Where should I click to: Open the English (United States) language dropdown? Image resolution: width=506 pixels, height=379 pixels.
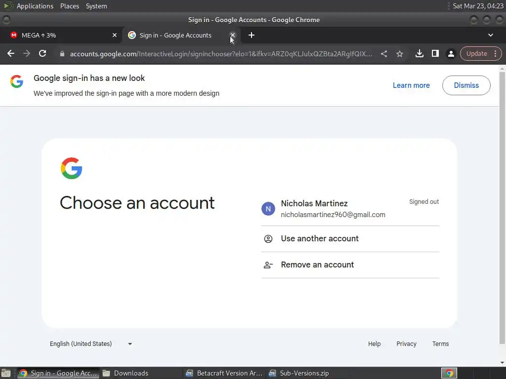pyautogui.click(x=91, y=344)
